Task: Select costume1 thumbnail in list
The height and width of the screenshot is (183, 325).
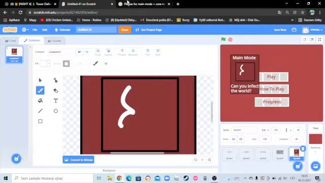Action: point(14,54)
